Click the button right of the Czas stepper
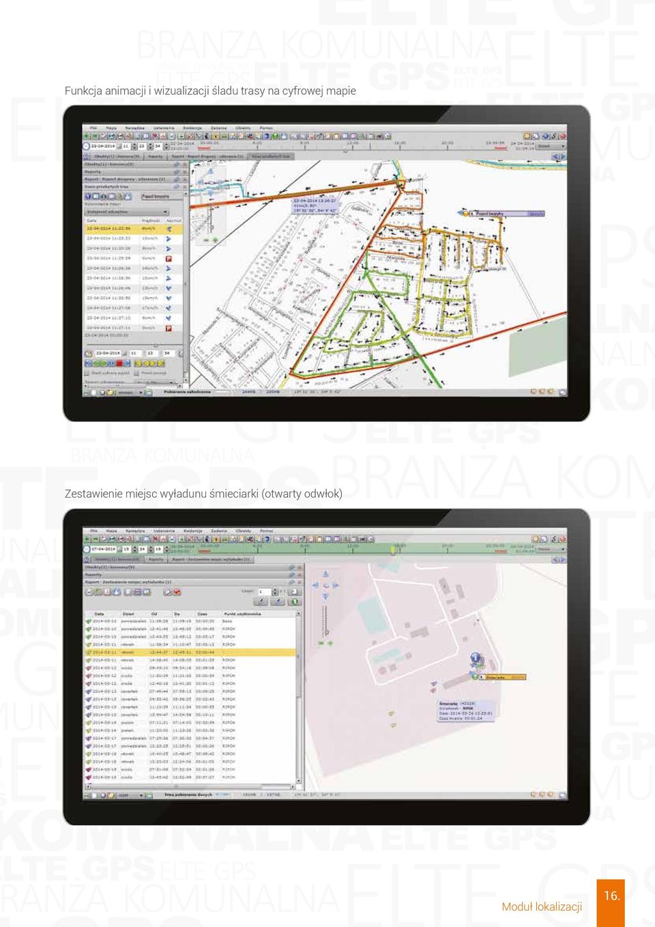This screenshot has height=927, width=655. [x=294, y=592]
